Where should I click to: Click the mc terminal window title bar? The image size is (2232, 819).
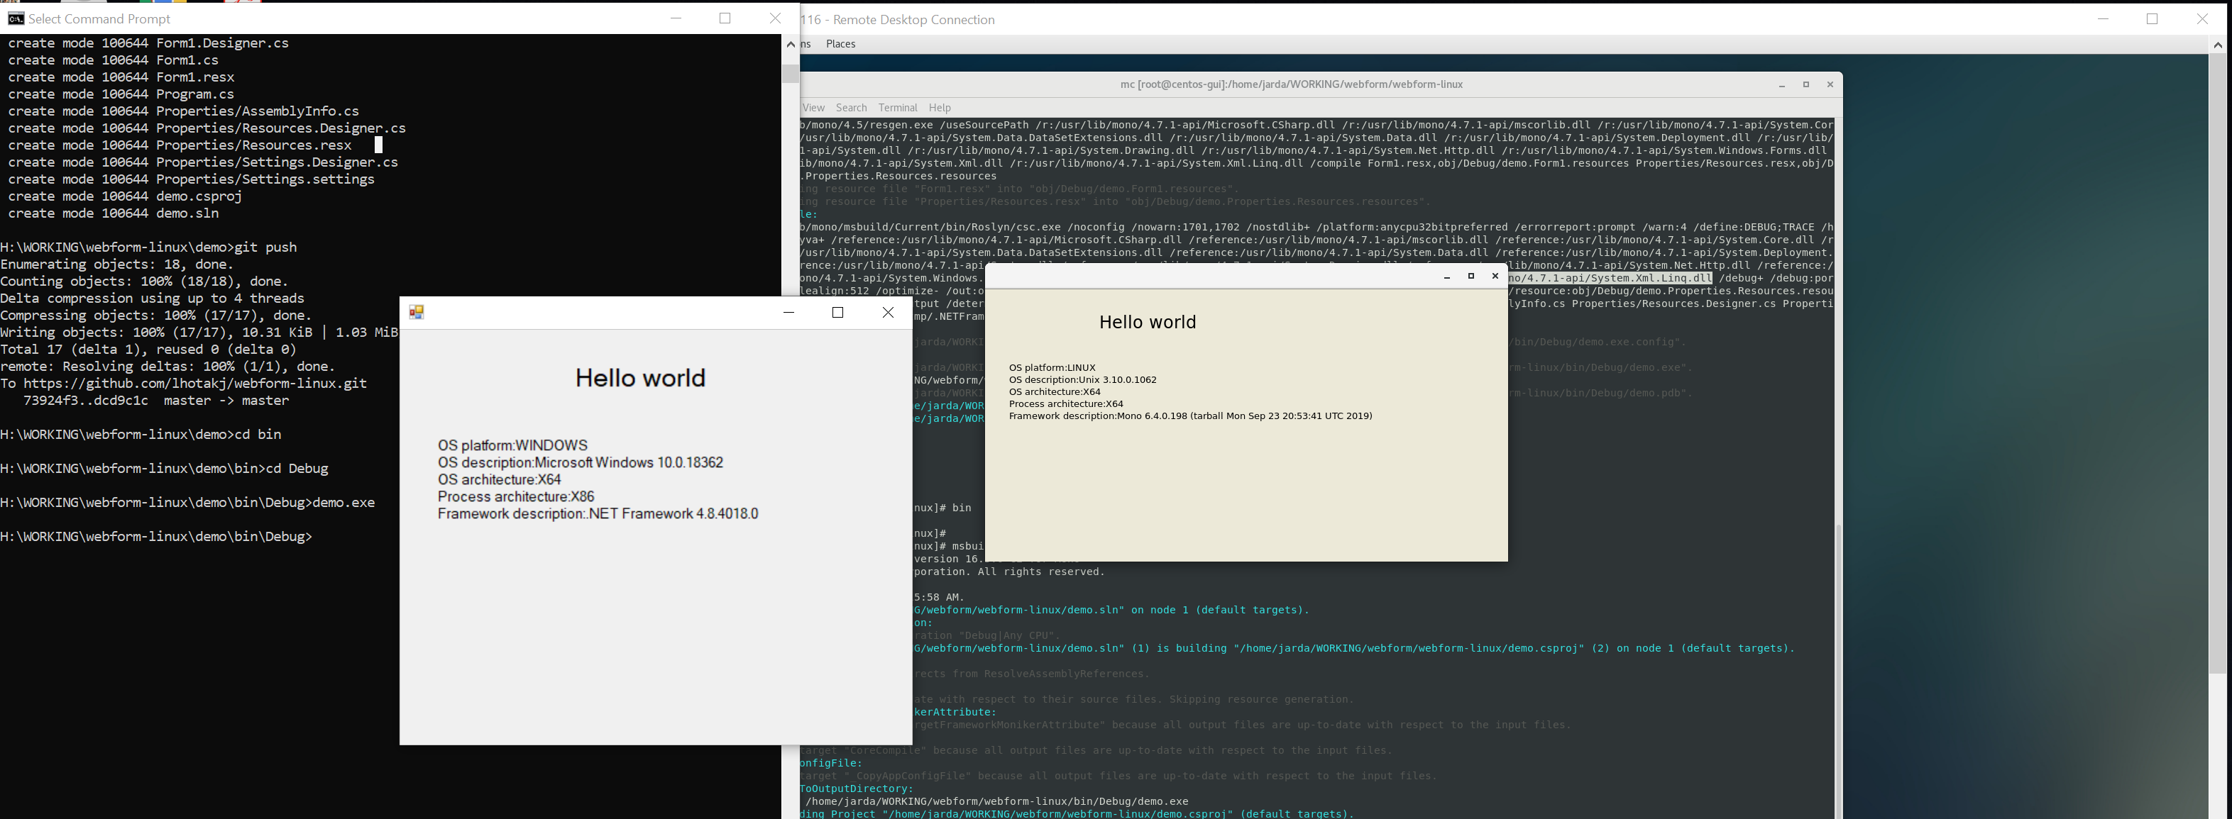point(1291,85)
